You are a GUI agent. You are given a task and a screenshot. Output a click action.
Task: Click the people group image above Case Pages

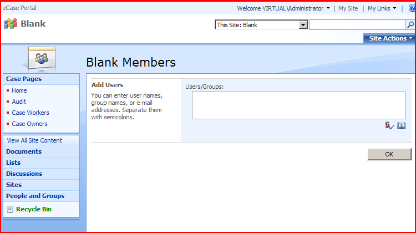(42, 58)
